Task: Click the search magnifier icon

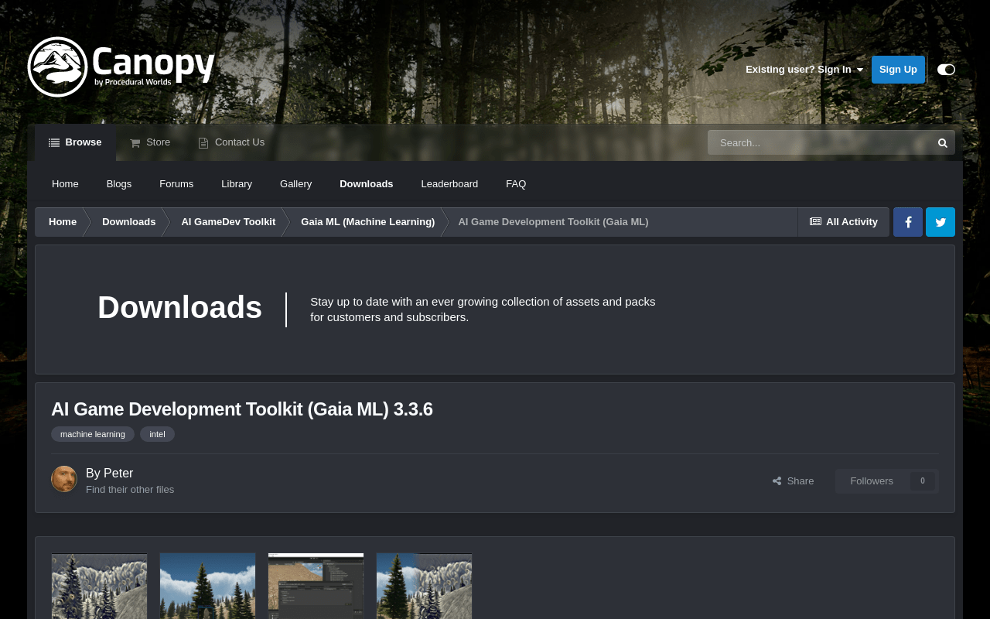Action: point(942,142)
